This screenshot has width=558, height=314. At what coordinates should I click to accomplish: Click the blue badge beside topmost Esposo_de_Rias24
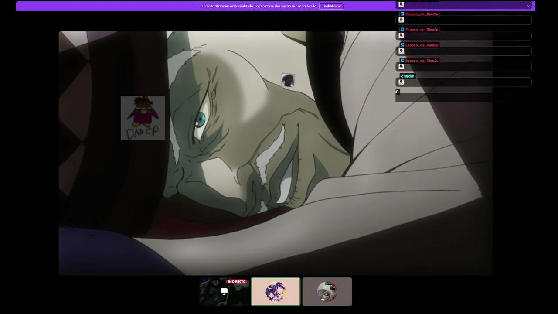[x=402, y=14]
